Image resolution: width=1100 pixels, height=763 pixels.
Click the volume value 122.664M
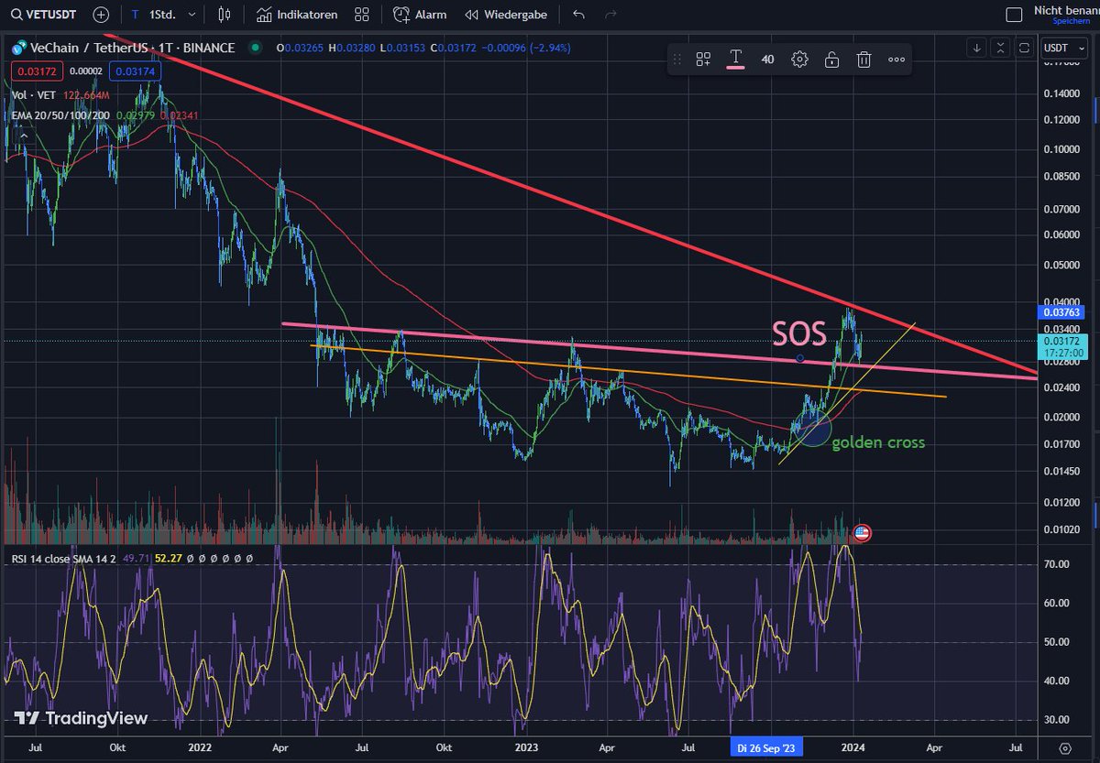coord(87,95)
